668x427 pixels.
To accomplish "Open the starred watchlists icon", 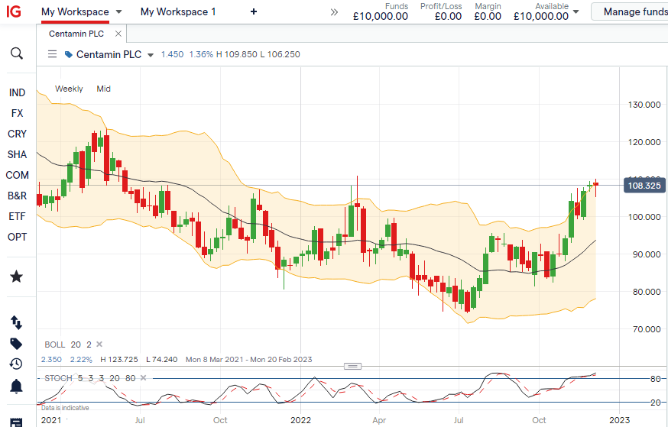I will tap(17, 276).
